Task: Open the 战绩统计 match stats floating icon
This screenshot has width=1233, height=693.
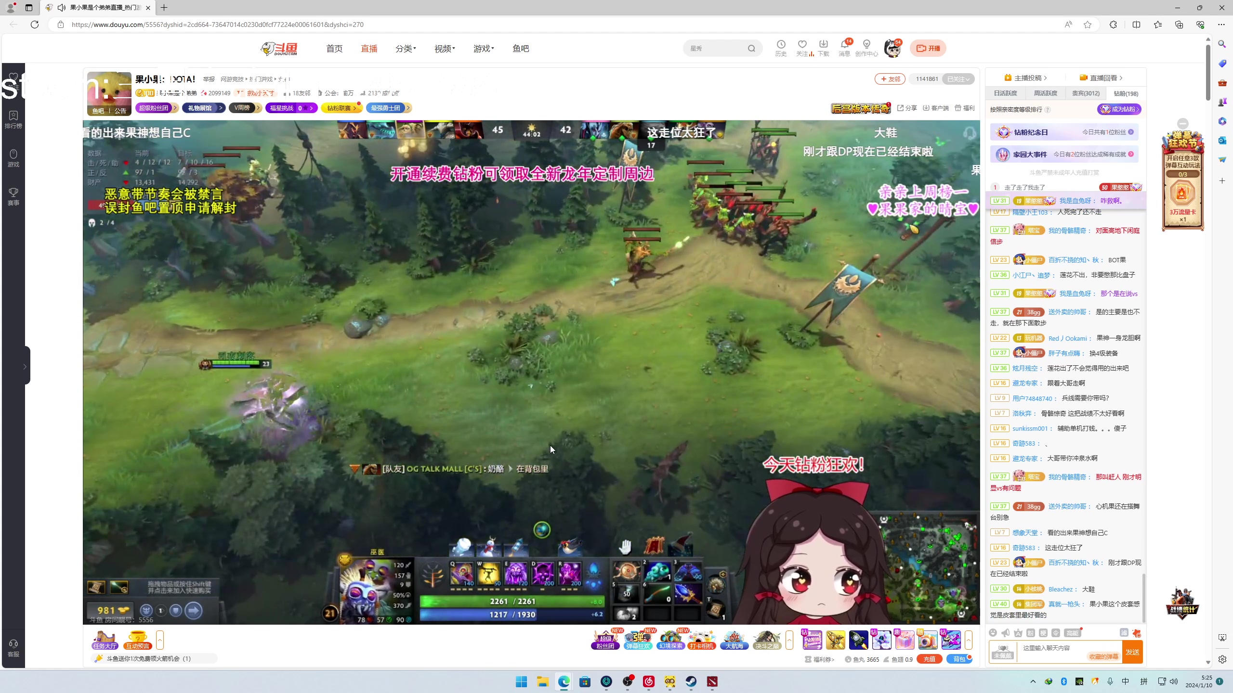Action: (1182, 603)
